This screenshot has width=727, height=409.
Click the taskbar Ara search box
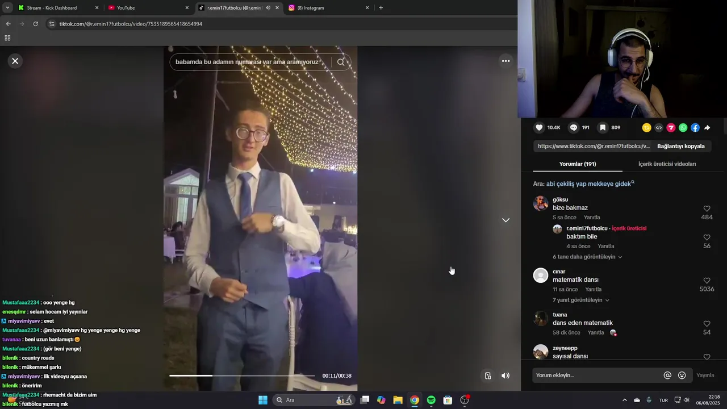[x=313, y=400]
